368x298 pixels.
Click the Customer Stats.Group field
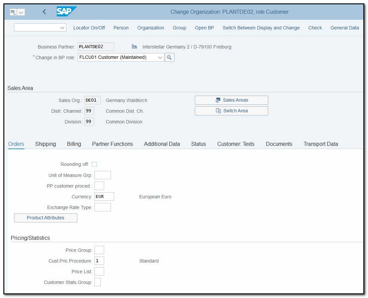(x=98, y=282)
